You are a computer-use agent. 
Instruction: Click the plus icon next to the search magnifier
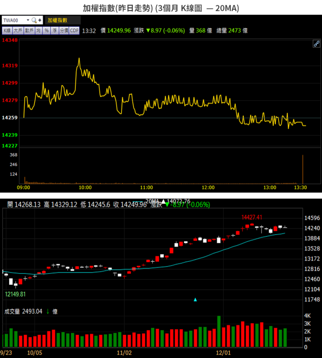point(40,20)
